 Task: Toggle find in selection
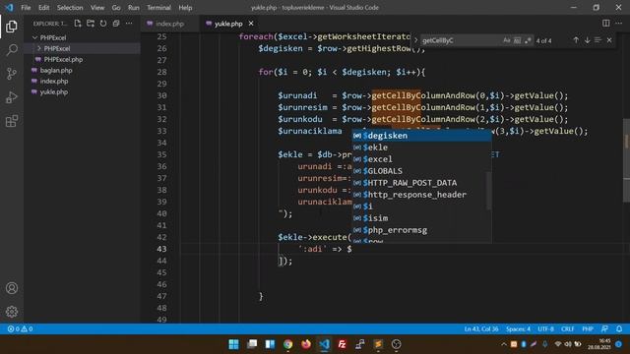[x=598, y=40]
